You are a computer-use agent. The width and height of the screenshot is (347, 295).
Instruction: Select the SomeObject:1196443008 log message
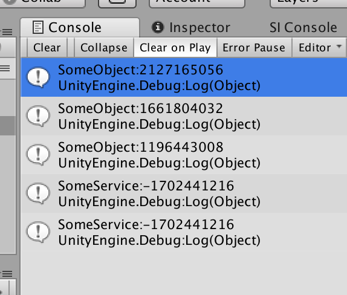[x=184, y=155]
